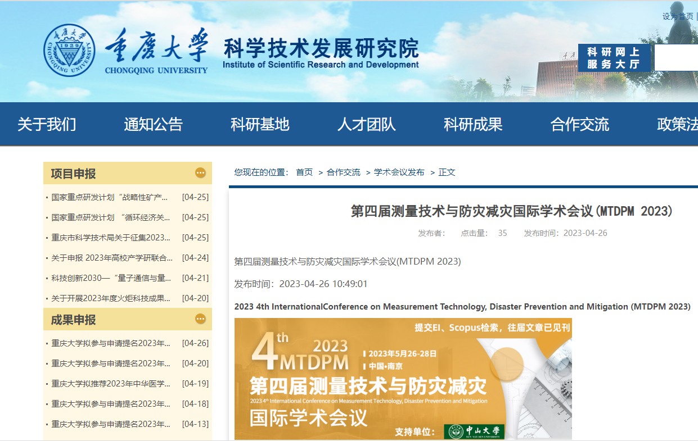Click the Chongqing University round seal logo
The height and width of the screenshot is (441, 698).
point(70,51)
